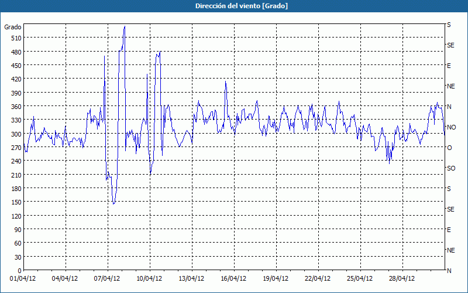Select the O compass label beside the 270 level
The image size is (468, 293).
pyautogui.click(x=449, y=148)
